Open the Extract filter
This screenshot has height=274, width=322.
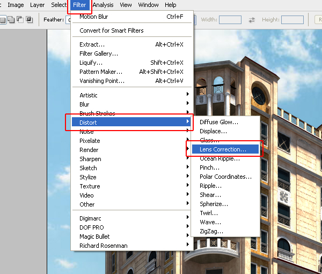[x=131, y=44]
